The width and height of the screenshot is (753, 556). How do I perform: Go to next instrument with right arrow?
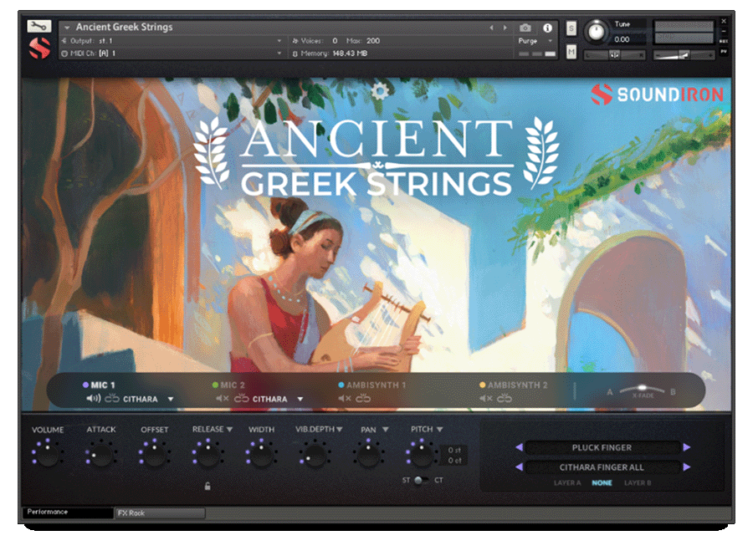505,28
